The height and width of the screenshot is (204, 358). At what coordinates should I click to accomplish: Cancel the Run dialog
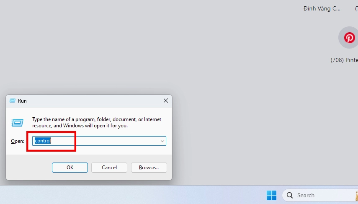pyautogui.click(x=109, y=168)
